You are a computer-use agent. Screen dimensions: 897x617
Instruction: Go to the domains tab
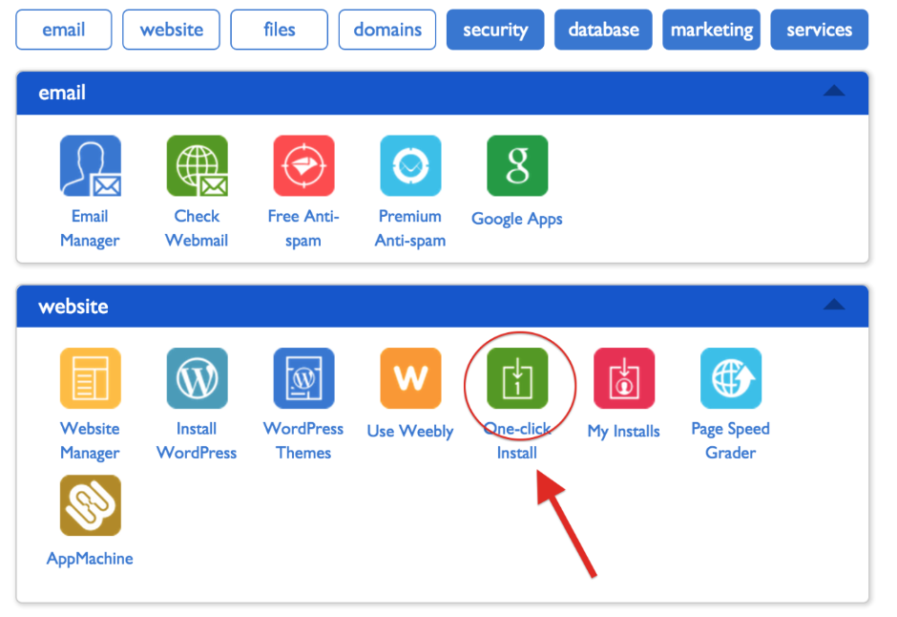[x=387, y=30]
